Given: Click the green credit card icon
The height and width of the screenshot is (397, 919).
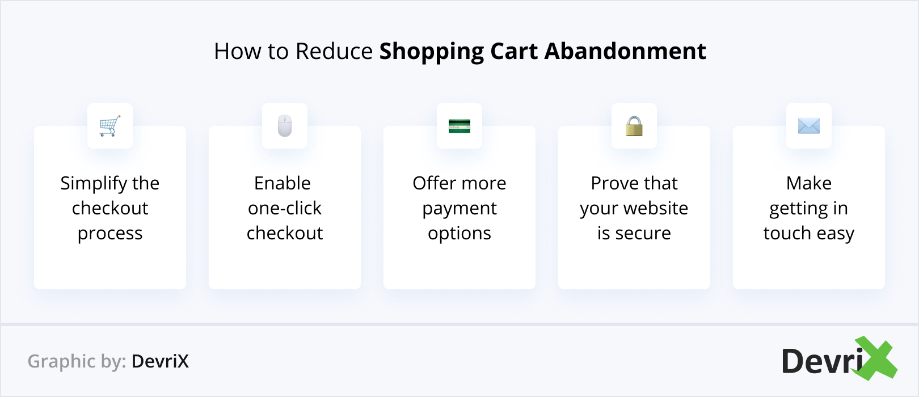Looking at the screenshot, I should (x=459, y=126).
